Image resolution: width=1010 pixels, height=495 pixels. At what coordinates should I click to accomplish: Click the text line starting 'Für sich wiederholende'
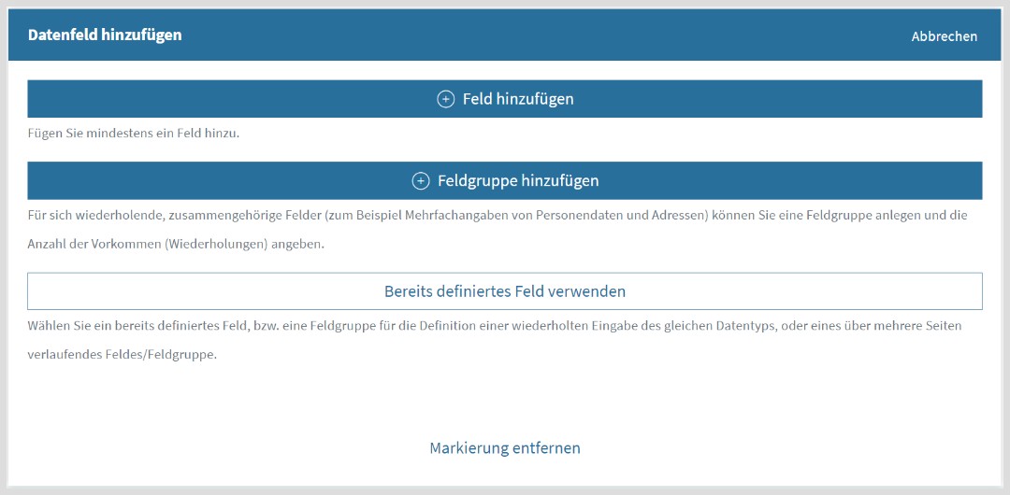click(x=498, y=215)
